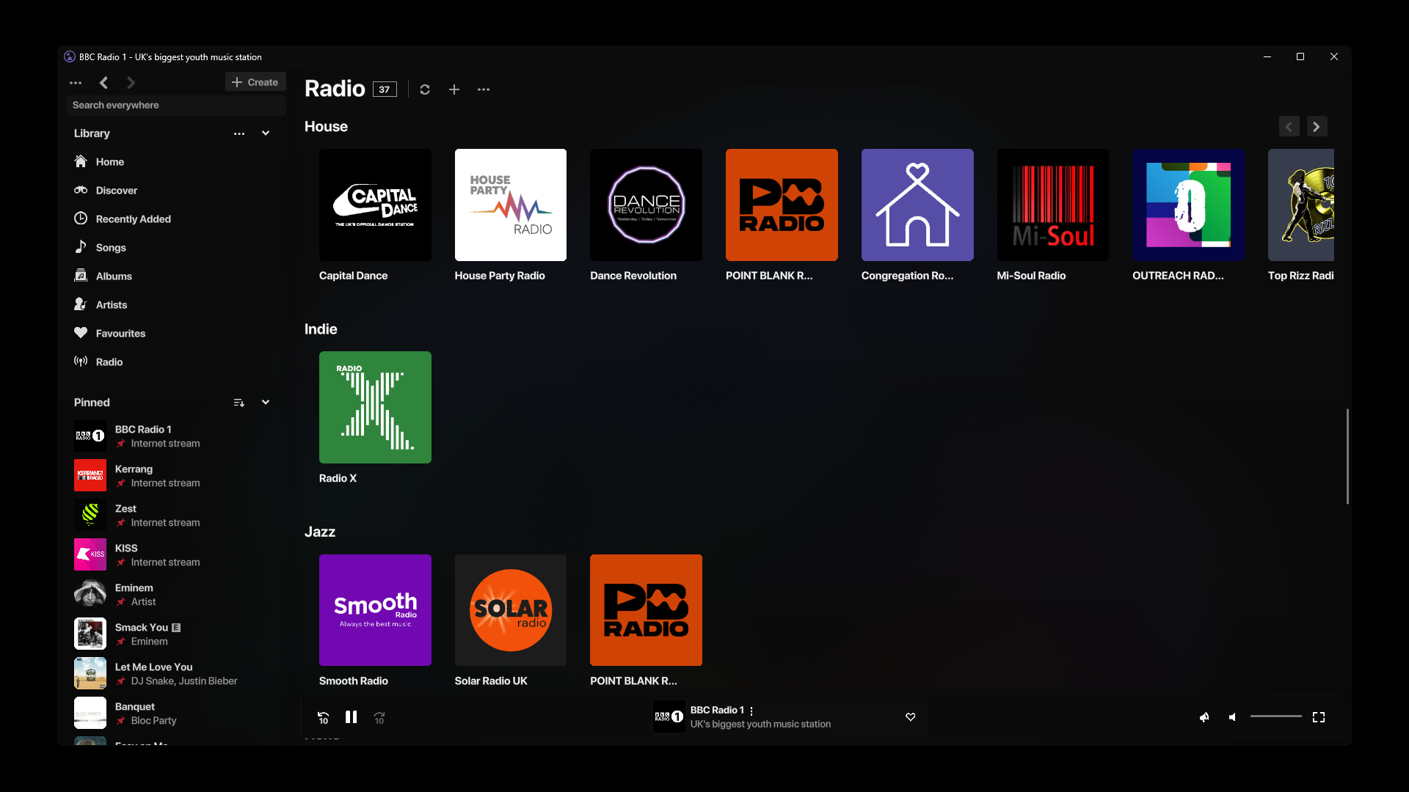
Task: Open Smooth Radio station
Action: pos(375,610)
